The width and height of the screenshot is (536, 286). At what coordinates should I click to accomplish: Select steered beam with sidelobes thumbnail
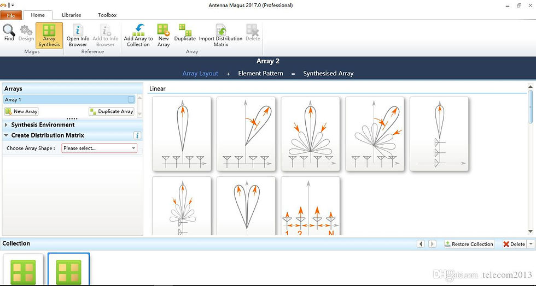click(x=375, y=134)
